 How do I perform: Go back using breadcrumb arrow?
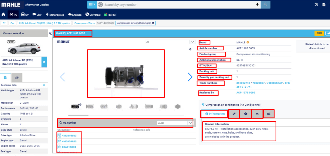pyautogui.click(x=4, y=23)
